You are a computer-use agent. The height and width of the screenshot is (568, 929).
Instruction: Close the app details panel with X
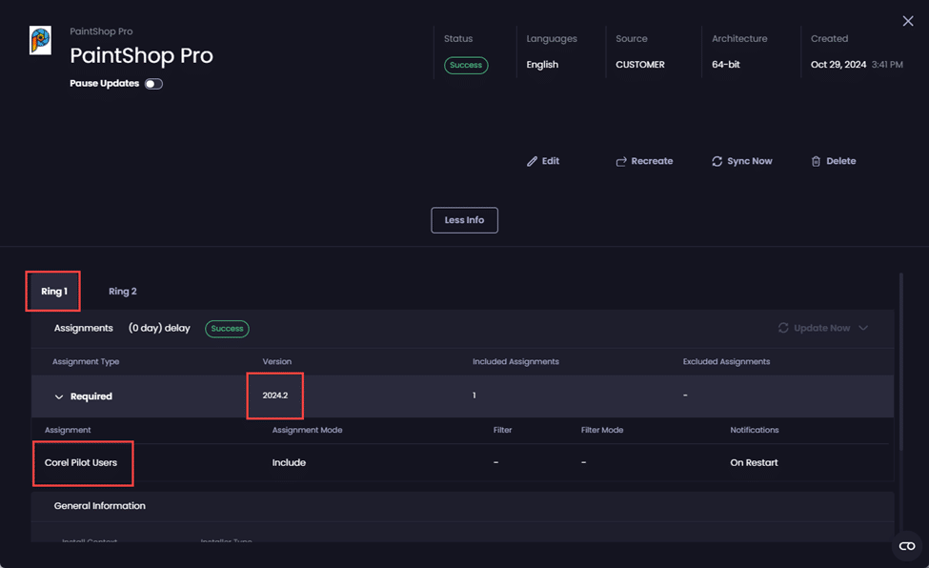pos(907,21)
